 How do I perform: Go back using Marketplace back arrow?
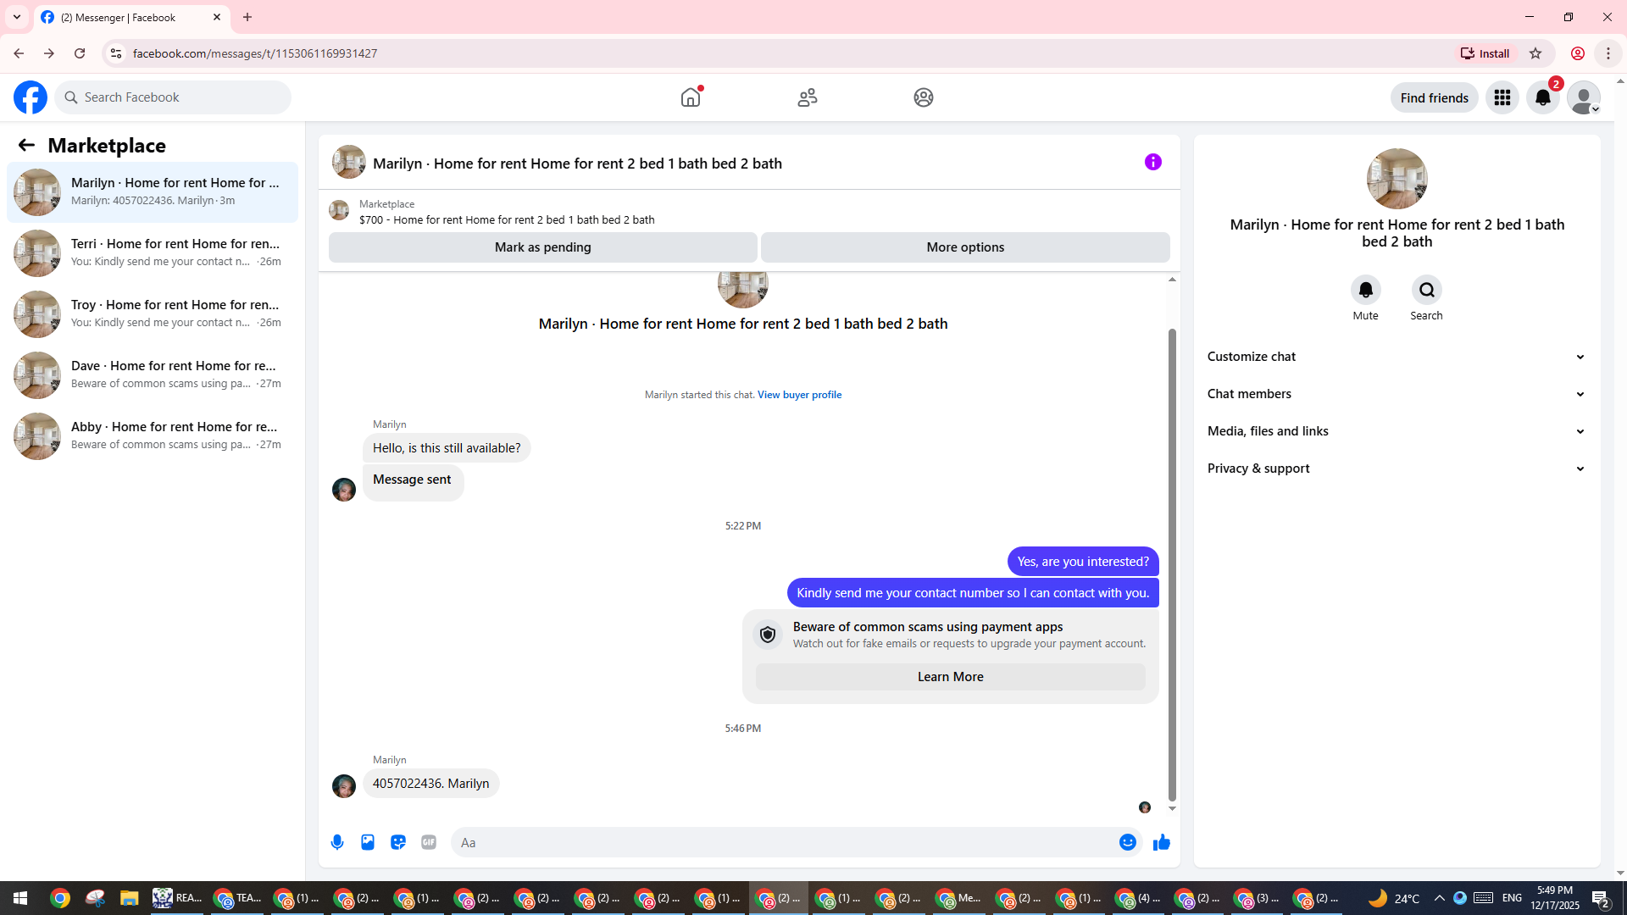tap(26, 145)
